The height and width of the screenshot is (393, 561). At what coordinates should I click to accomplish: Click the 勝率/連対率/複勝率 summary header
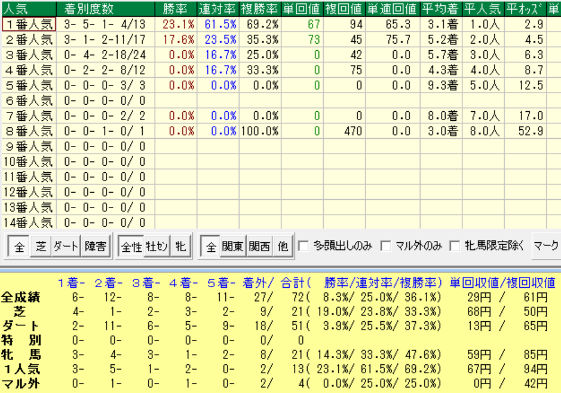pyautogui.click(x=383, y=283)
